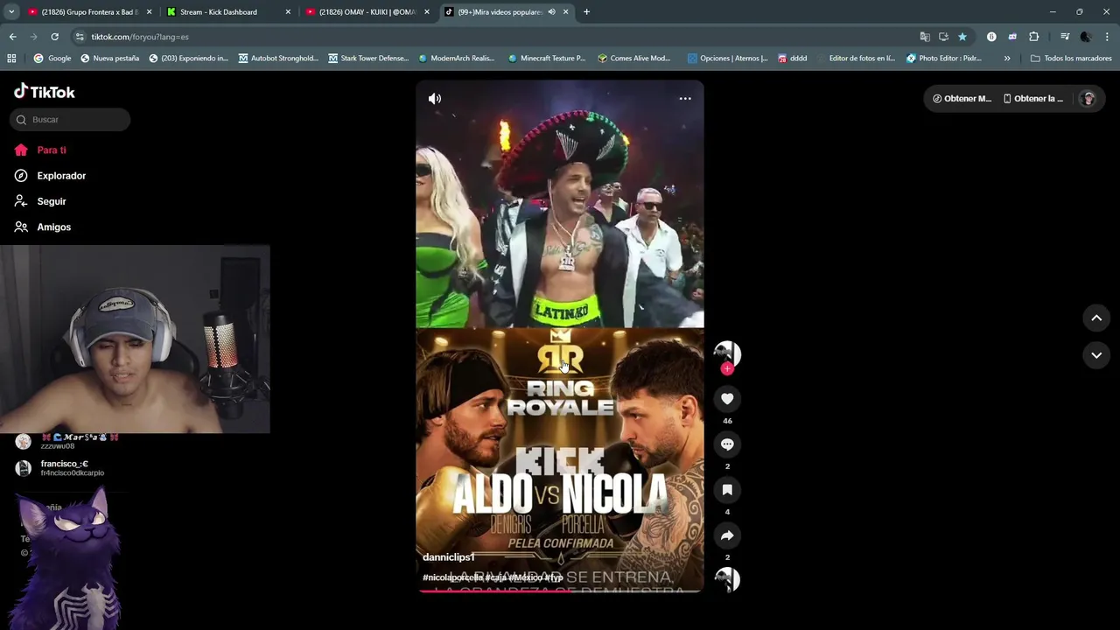
Task: Follow the creator with the red plus
Action: click(x=727, y=369)
